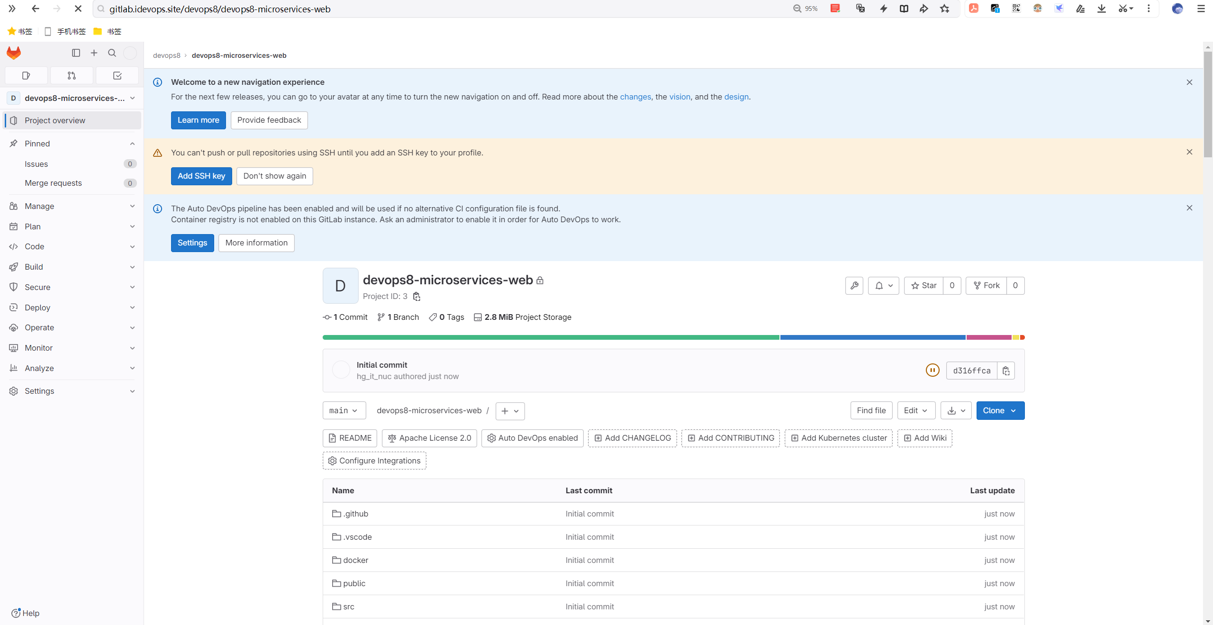The width and height of the screenshot is (1213, 625).
Task: Dismiss the SSH key warning banner
Action: pyautogui.click(x=1189, y=152)
